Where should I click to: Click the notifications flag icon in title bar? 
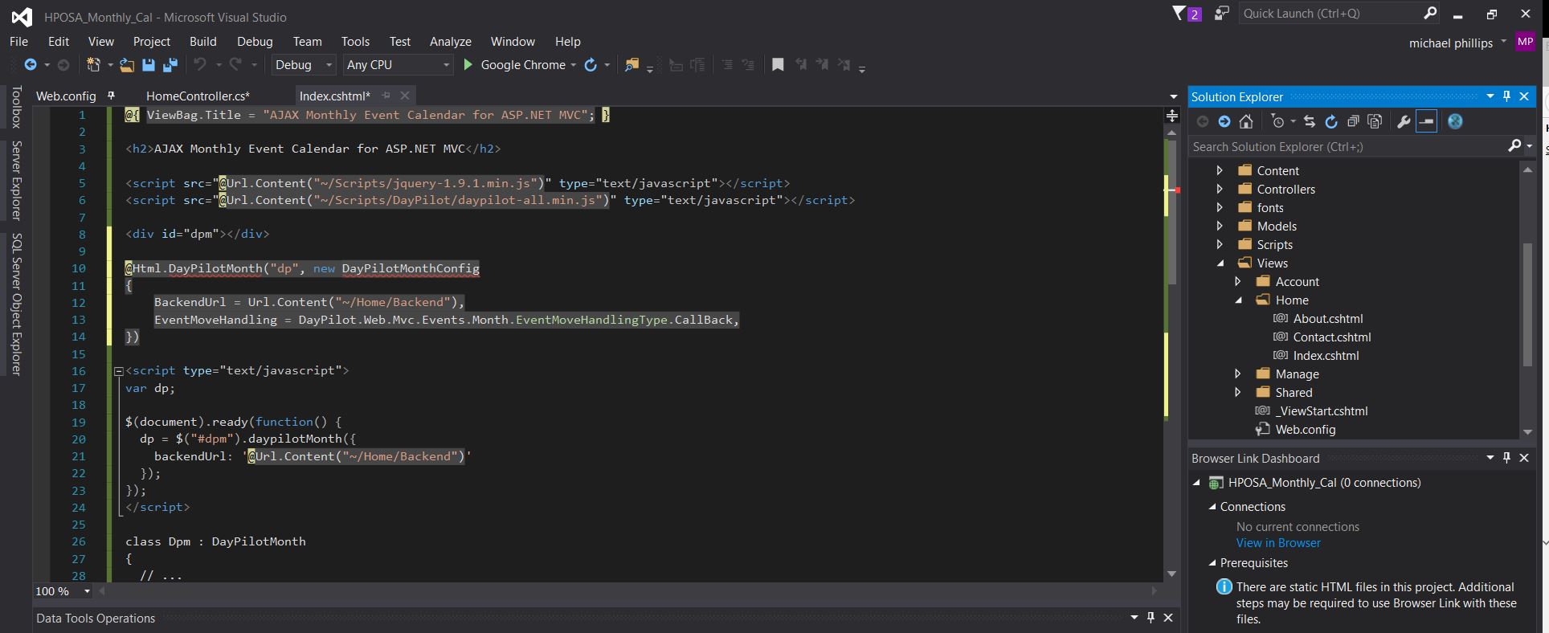[x=1179, y=14]
